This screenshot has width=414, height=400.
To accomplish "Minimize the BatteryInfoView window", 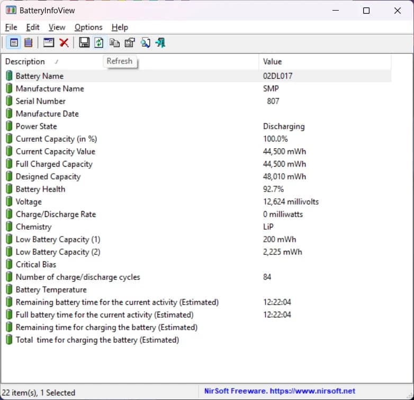I will pyautogui.click(x=336, y=11).
